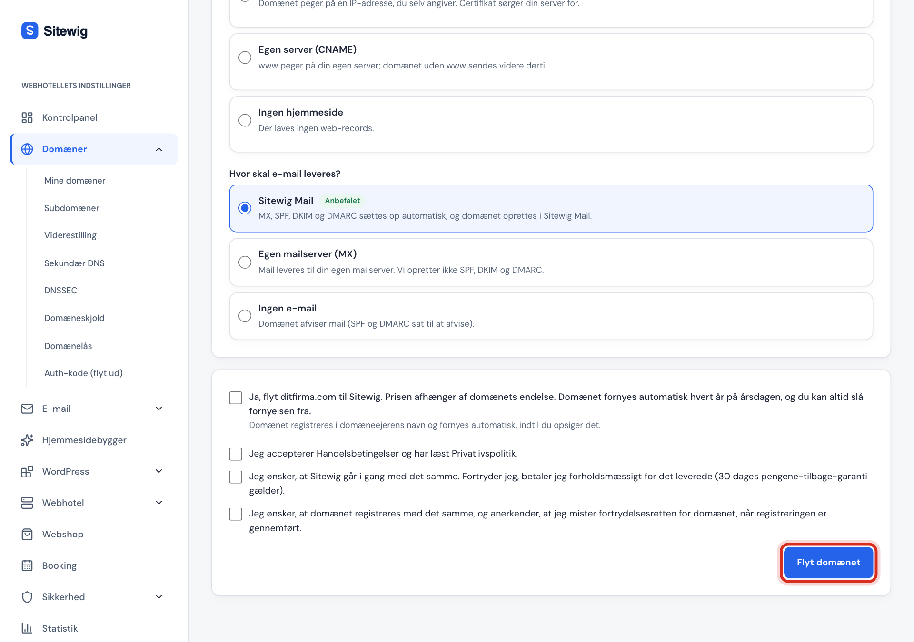The height and width of the screenshot is (642, 914).
Task: Click the 'WEBHOTELLETS INDSTILLINGER' sidebar heading
Action: (76, 86)
